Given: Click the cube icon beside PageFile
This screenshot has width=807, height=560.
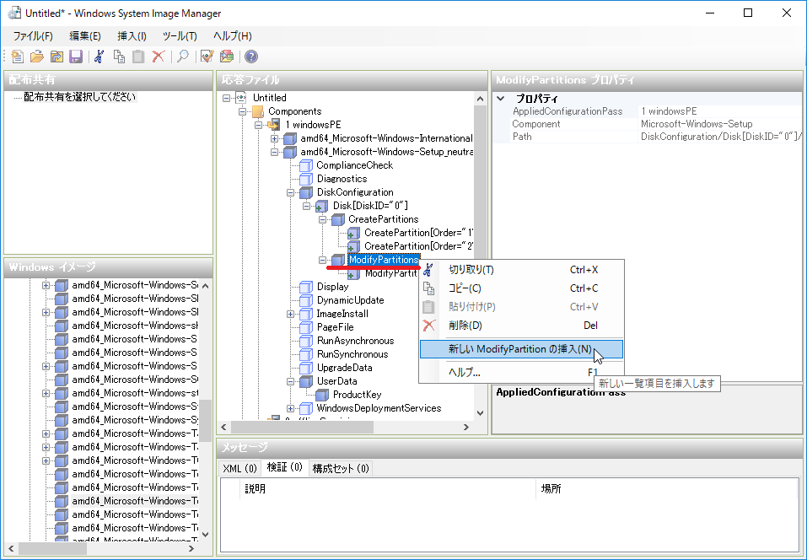Looking at the screenshot, I should [x=306, y=327].
